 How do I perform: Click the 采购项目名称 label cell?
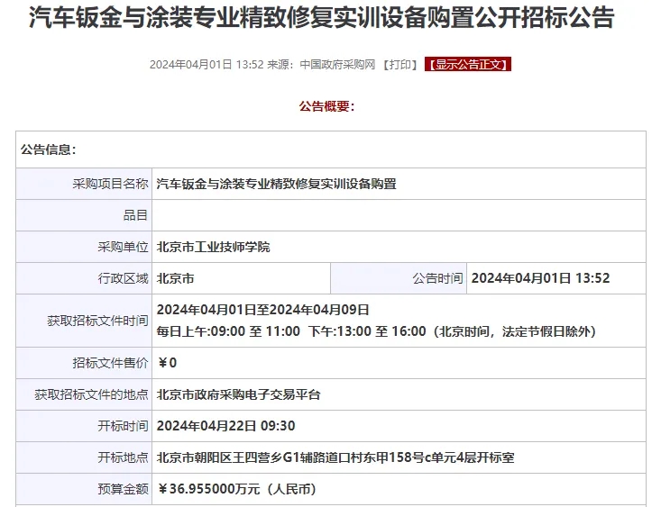[x=110, y=184]
